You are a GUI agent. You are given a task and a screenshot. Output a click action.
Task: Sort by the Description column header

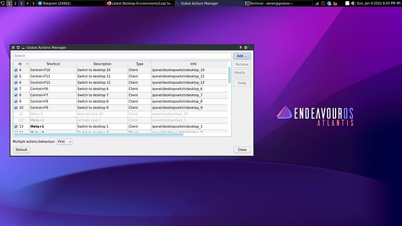coord(103,64)
